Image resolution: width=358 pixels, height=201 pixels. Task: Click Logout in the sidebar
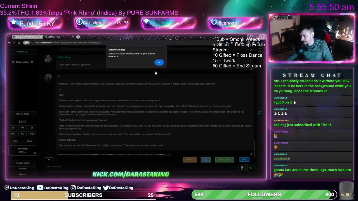click(23, 174)
